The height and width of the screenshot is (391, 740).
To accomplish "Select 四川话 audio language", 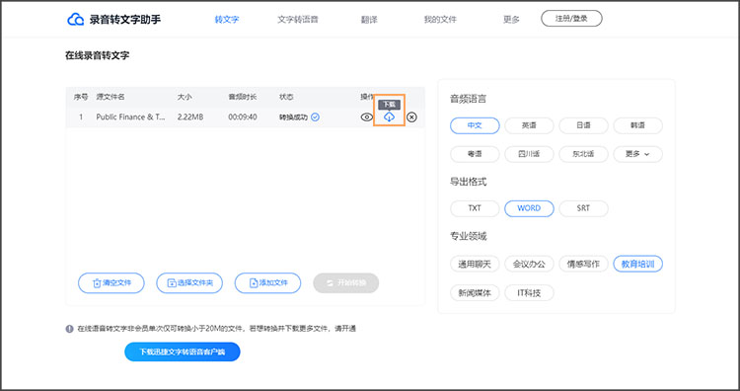I will tap(529, 154).
